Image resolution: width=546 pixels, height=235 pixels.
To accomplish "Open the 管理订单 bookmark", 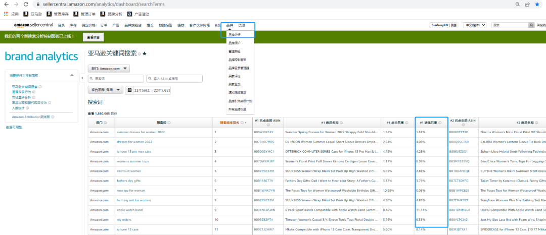I will [x=84, y=14].
